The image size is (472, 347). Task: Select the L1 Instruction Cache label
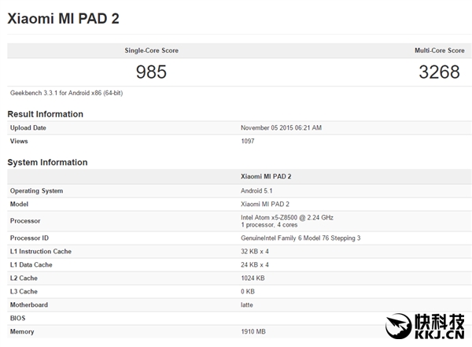tap(41, 252)
